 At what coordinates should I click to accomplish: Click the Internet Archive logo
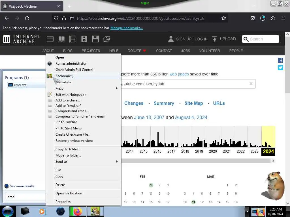22,39
